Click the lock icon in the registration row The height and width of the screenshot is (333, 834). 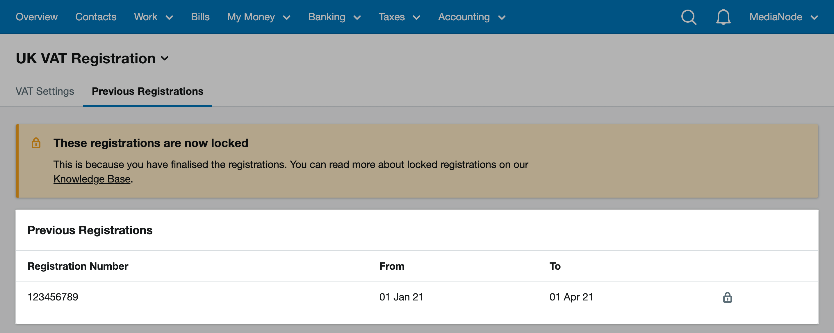pos(727,297)
